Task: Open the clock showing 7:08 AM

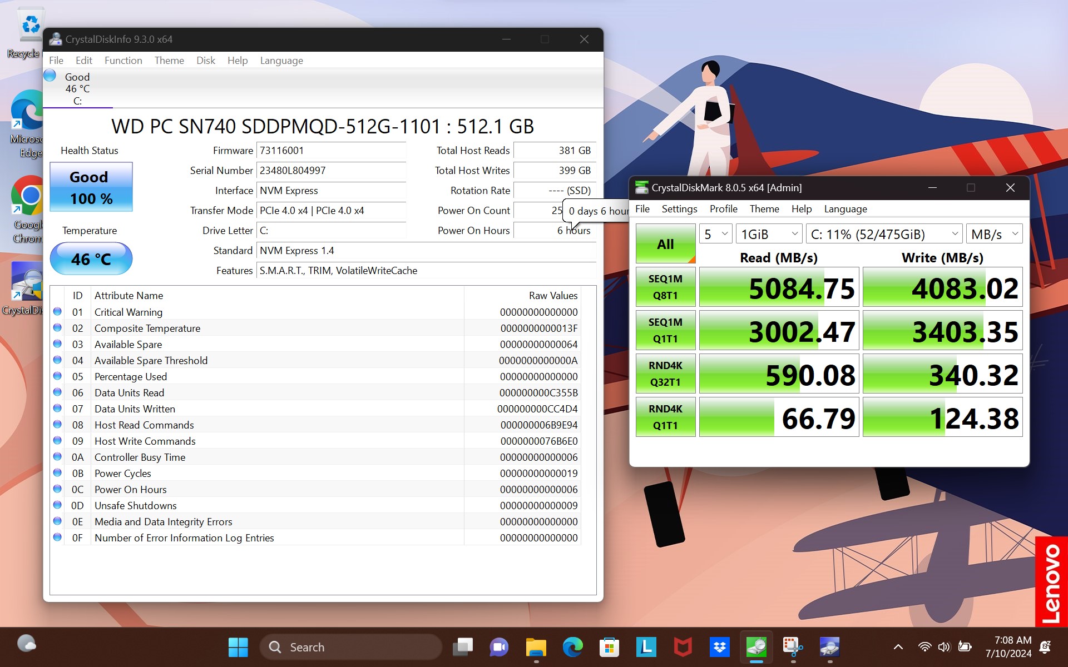Action: tap(1008, 647)
